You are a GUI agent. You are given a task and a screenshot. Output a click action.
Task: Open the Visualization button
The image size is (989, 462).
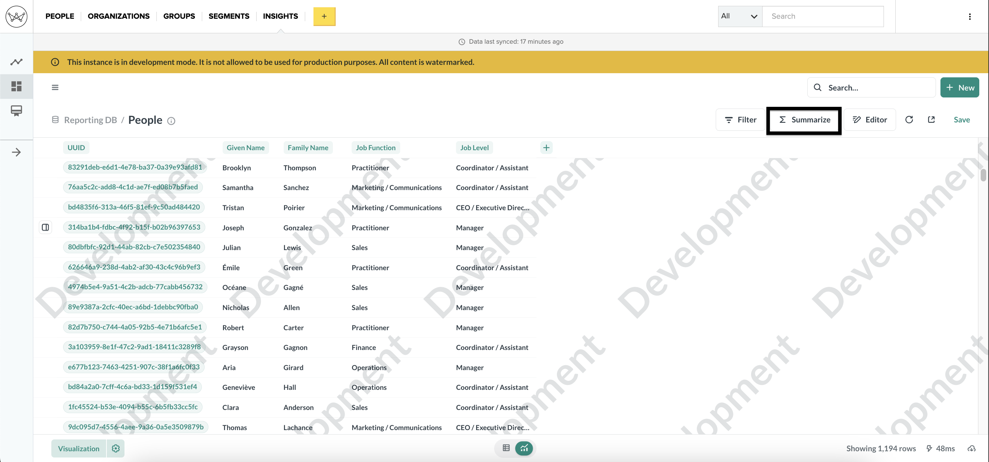(x=79, y=448)
